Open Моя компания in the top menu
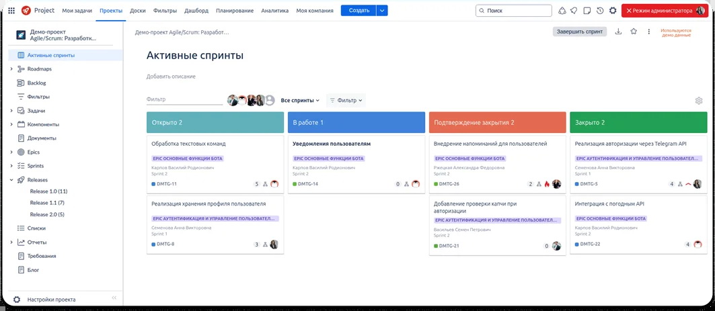Viewport: 715px width, 311px height. tap(315, 11)
